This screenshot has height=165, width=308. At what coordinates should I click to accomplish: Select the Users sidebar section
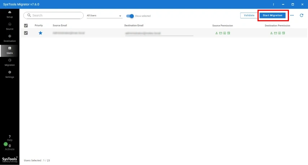(x=10, y=51)
